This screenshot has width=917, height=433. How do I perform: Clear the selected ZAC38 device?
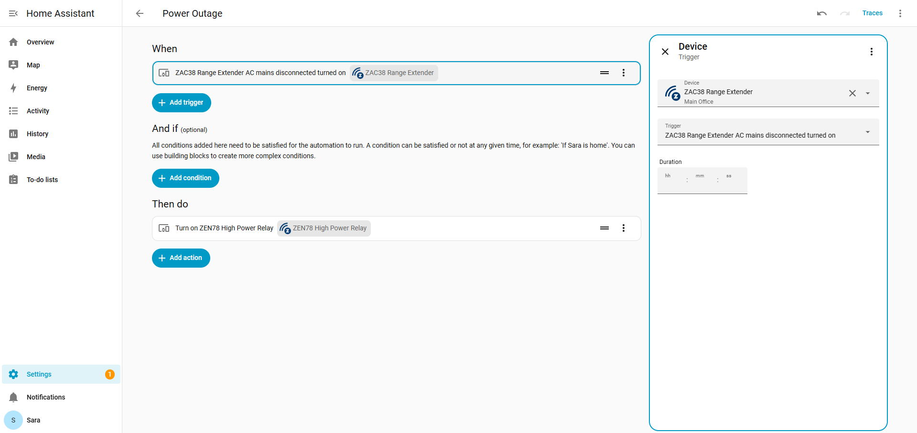click(852, 93)
